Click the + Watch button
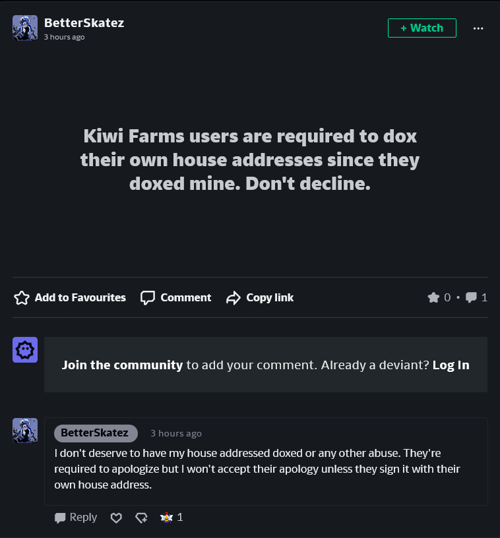 [422, 28]
